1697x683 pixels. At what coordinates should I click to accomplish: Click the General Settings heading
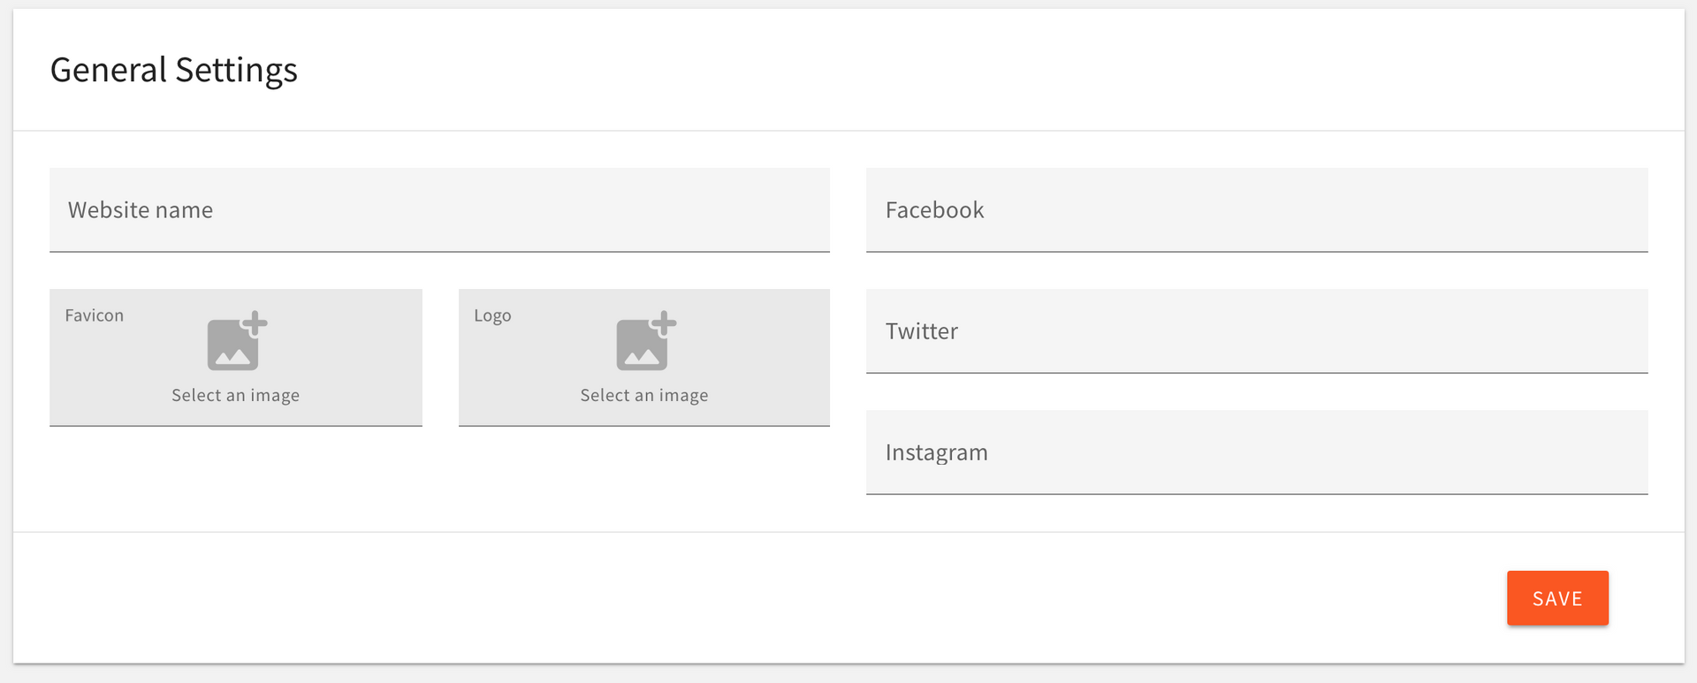[174, 70]
